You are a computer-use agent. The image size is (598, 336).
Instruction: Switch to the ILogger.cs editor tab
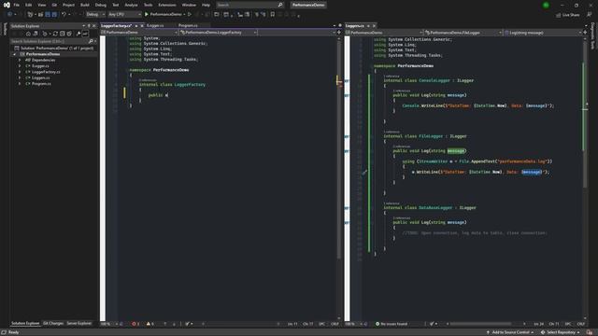tap(155, 25)
